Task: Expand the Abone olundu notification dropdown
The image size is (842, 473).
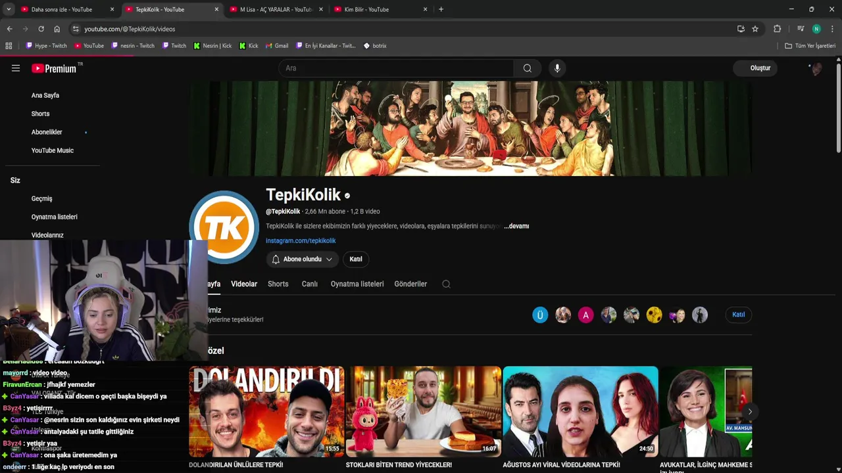Action: click(303, 259)
